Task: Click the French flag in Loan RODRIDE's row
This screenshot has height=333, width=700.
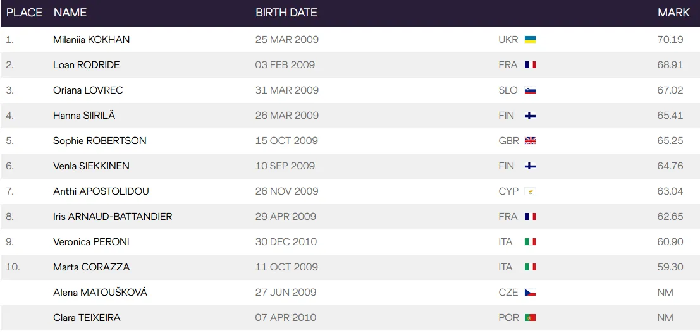Action: tap(530, 64)
